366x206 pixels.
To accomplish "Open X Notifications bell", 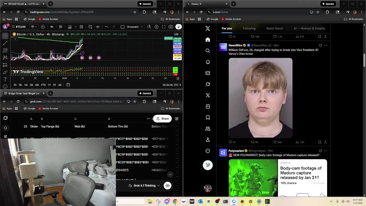I will point(208,62).
